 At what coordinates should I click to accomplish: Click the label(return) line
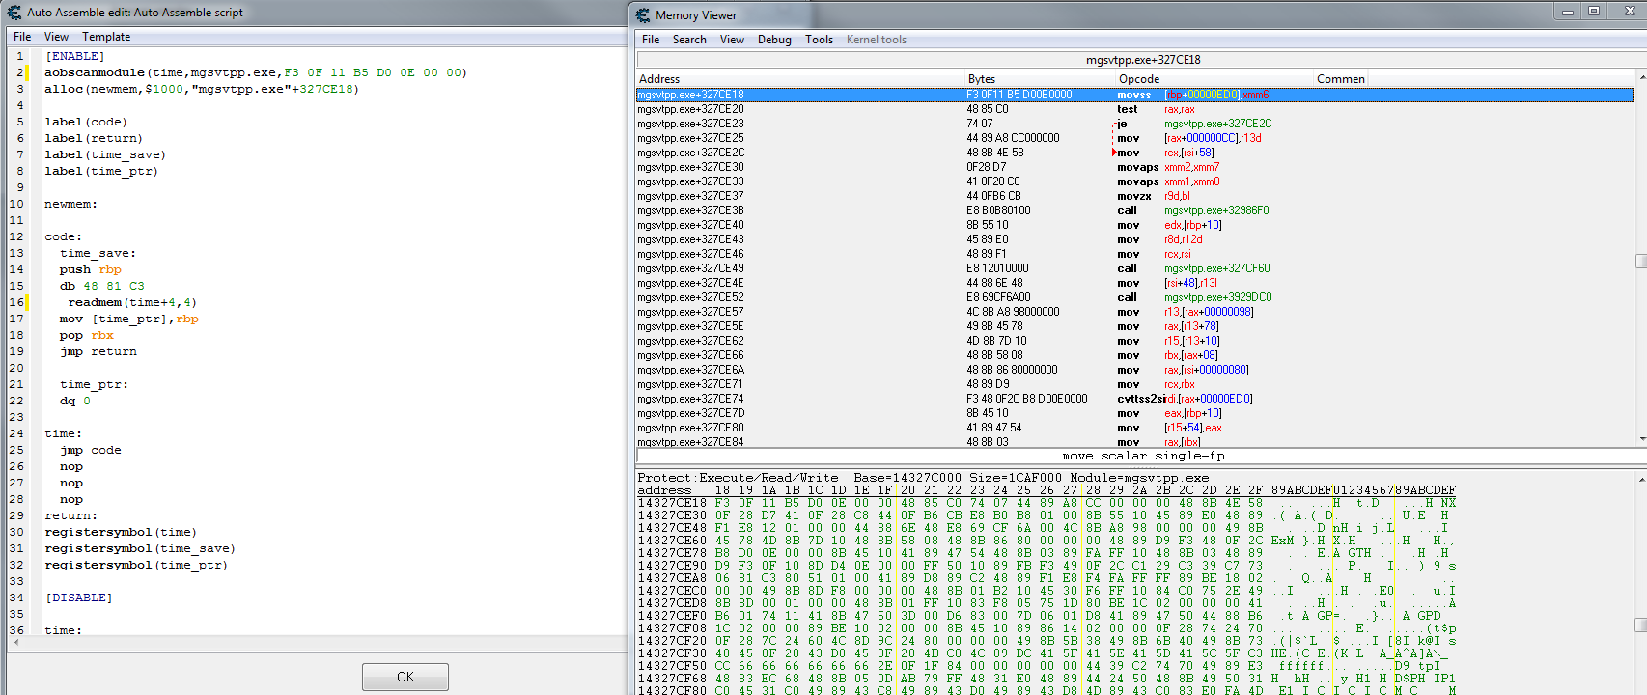[94, 138]
